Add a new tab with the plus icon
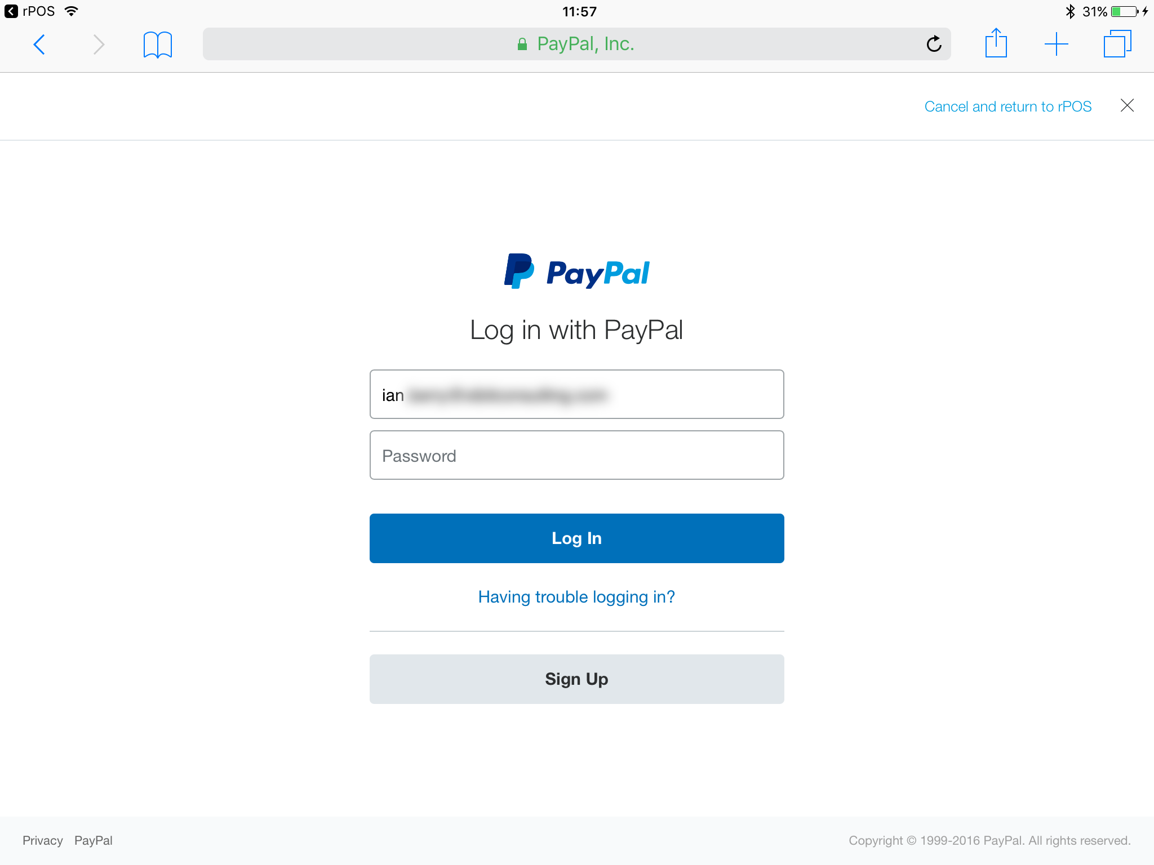 pyautogui.click(x=1056, y=44)
